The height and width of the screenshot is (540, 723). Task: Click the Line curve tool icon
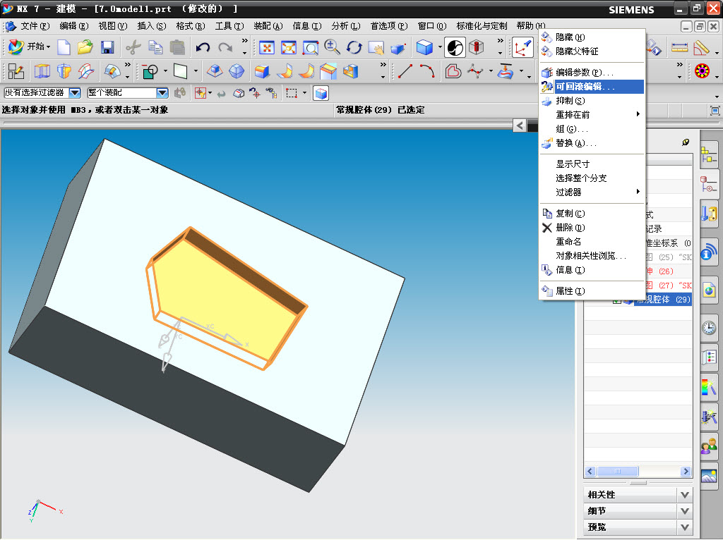coord(405,71)
